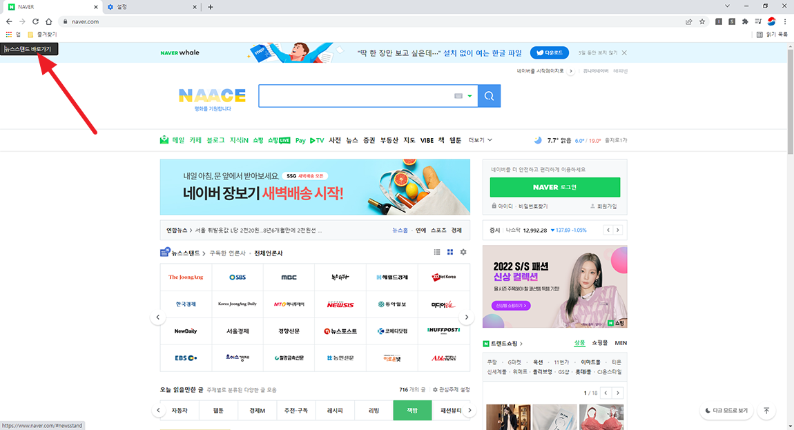Image resolution: width=794 pixels, height=430 pixels.
Task: Open the Chrome three-dot menu
Action: (785, 21)
